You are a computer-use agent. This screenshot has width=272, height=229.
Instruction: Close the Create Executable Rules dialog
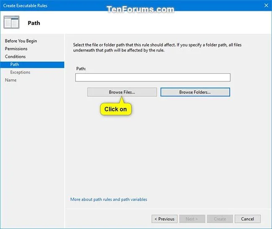tap(266, 5)
